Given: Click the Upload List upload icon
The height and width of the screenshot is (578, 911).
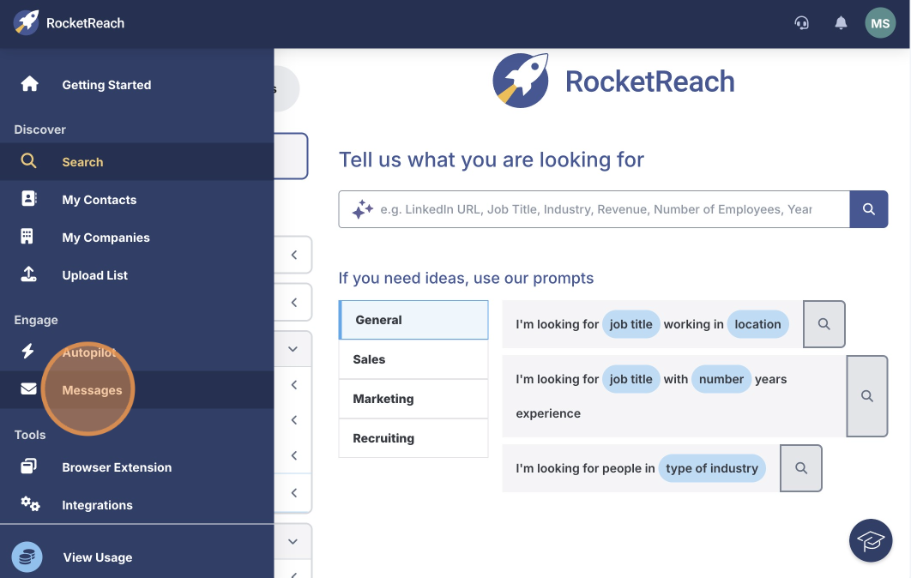Looking at the screenshot, I should coord(28,274).
